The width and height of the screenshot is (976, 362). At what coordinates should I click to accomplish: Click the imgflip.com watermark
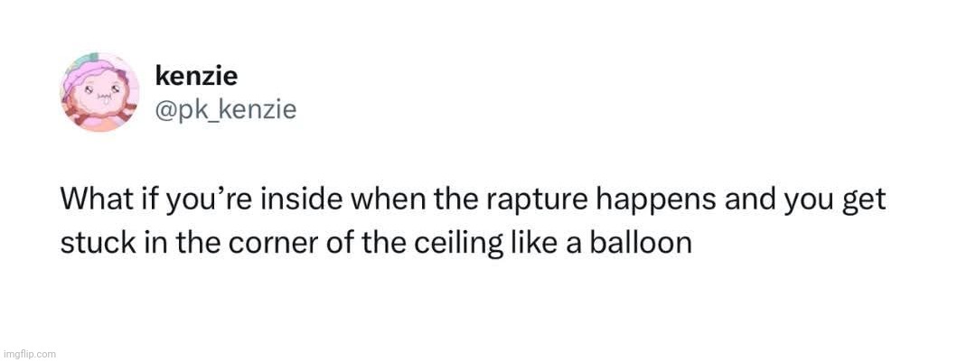(28, 354)
